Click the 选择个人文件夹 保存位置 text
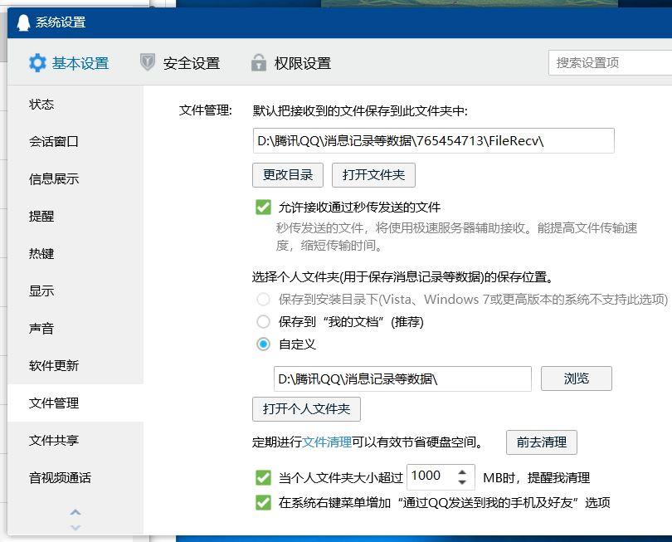This screenshot has width=672, height=542. point(402,277)
